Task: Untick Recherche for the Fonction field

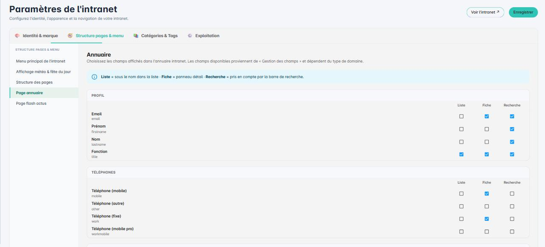Action: (x=512, y=154)
